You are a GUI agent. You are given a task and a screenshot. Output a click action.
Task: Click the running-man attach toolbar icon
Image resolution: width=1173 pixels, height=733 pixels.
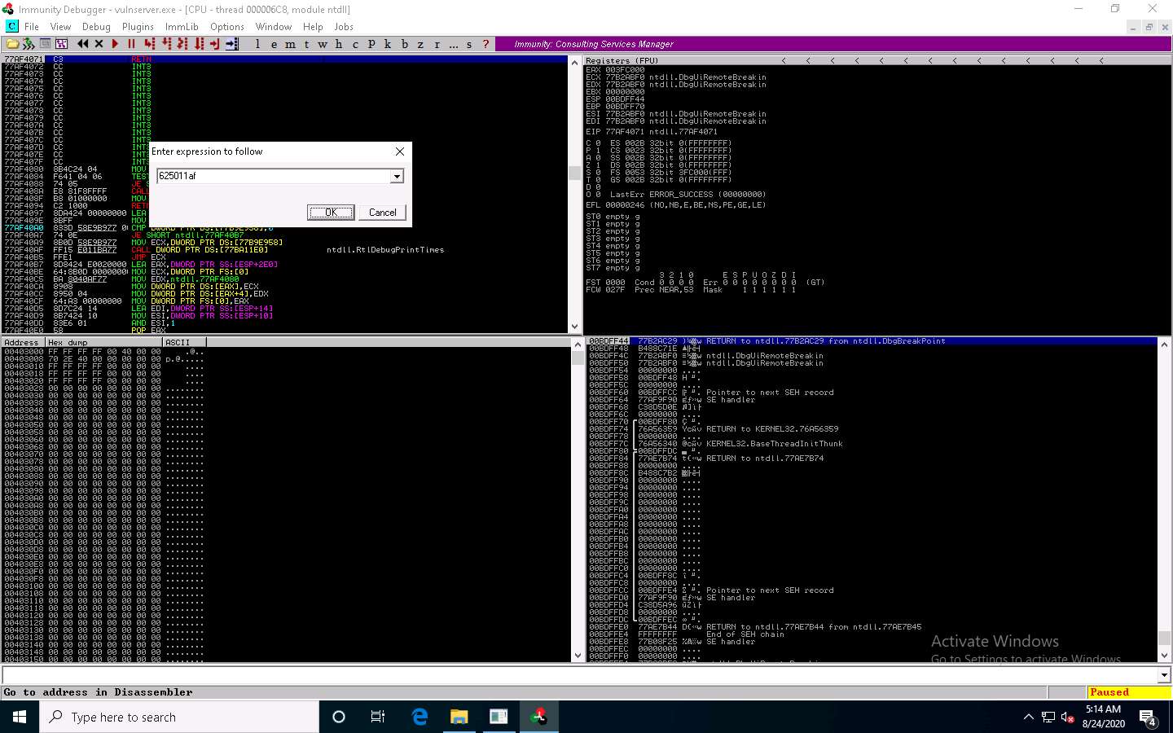29,44
